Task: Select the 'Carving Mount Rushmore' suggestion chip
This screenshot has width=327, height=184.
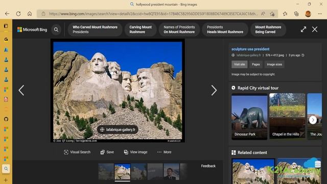Action: 141,30
